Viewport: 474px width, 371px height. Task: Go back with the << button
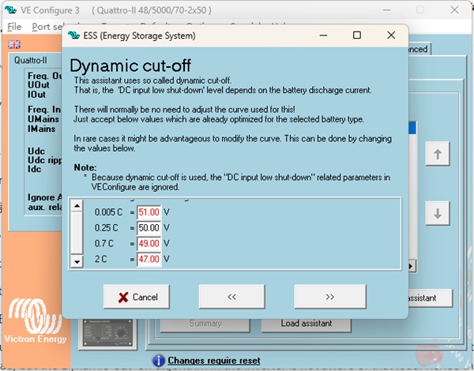[x=231, y=297]
